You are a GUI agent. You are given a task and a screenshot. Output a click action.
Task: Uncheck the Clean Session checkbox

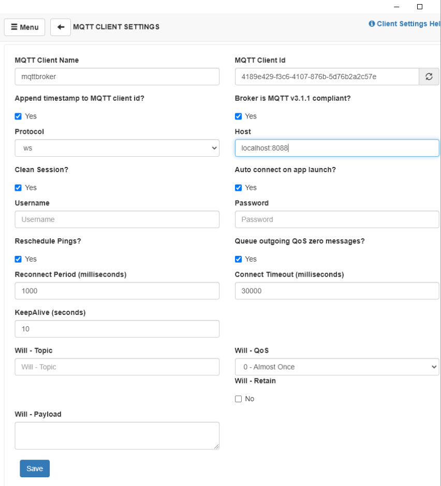(x=18, y=188)
